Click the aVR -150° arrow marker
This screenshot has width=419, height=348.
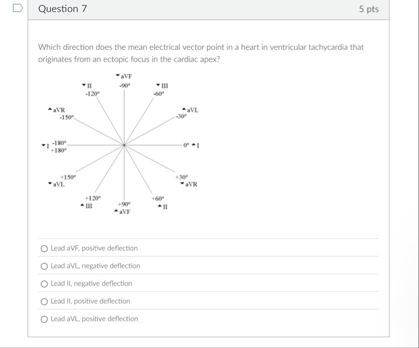point(49,109)
